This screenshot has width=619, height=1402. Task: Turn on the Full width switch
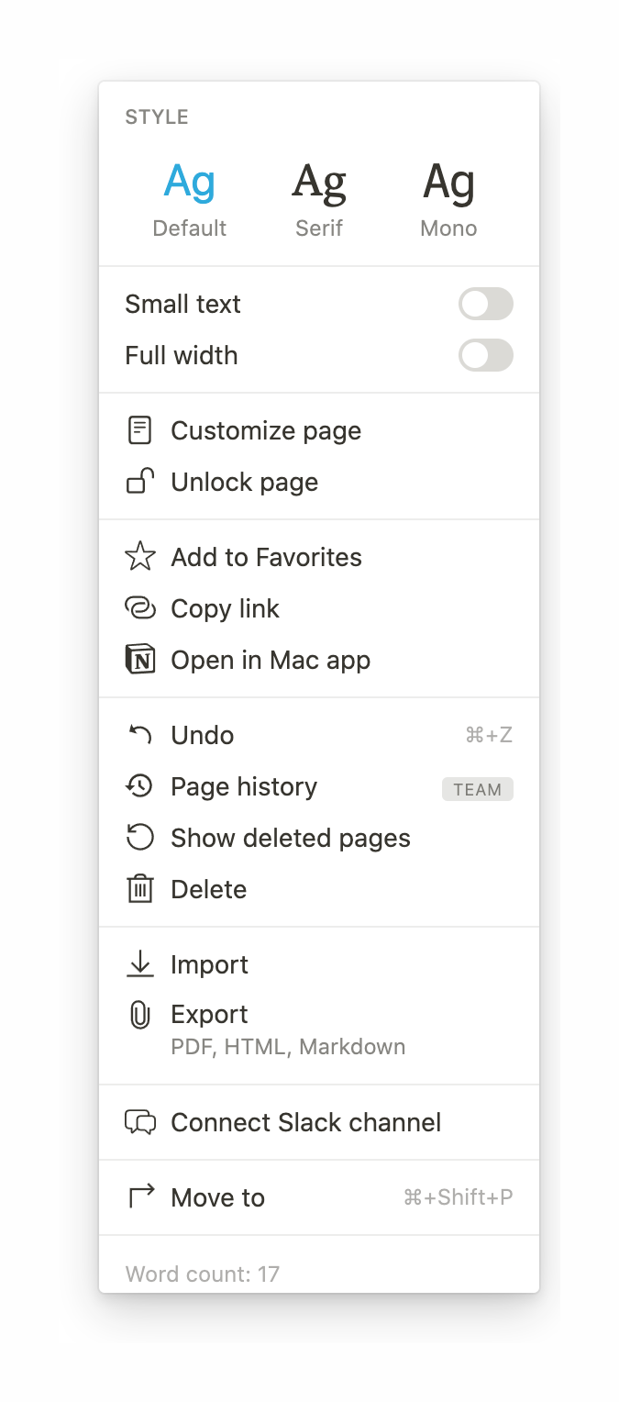point(486,355)
